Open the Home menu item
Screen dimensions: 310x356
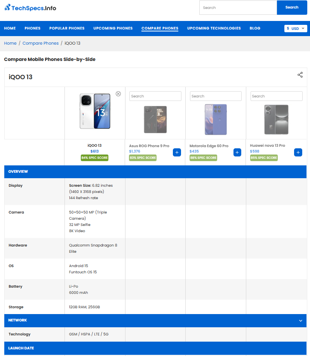click(x=10, y=28)
